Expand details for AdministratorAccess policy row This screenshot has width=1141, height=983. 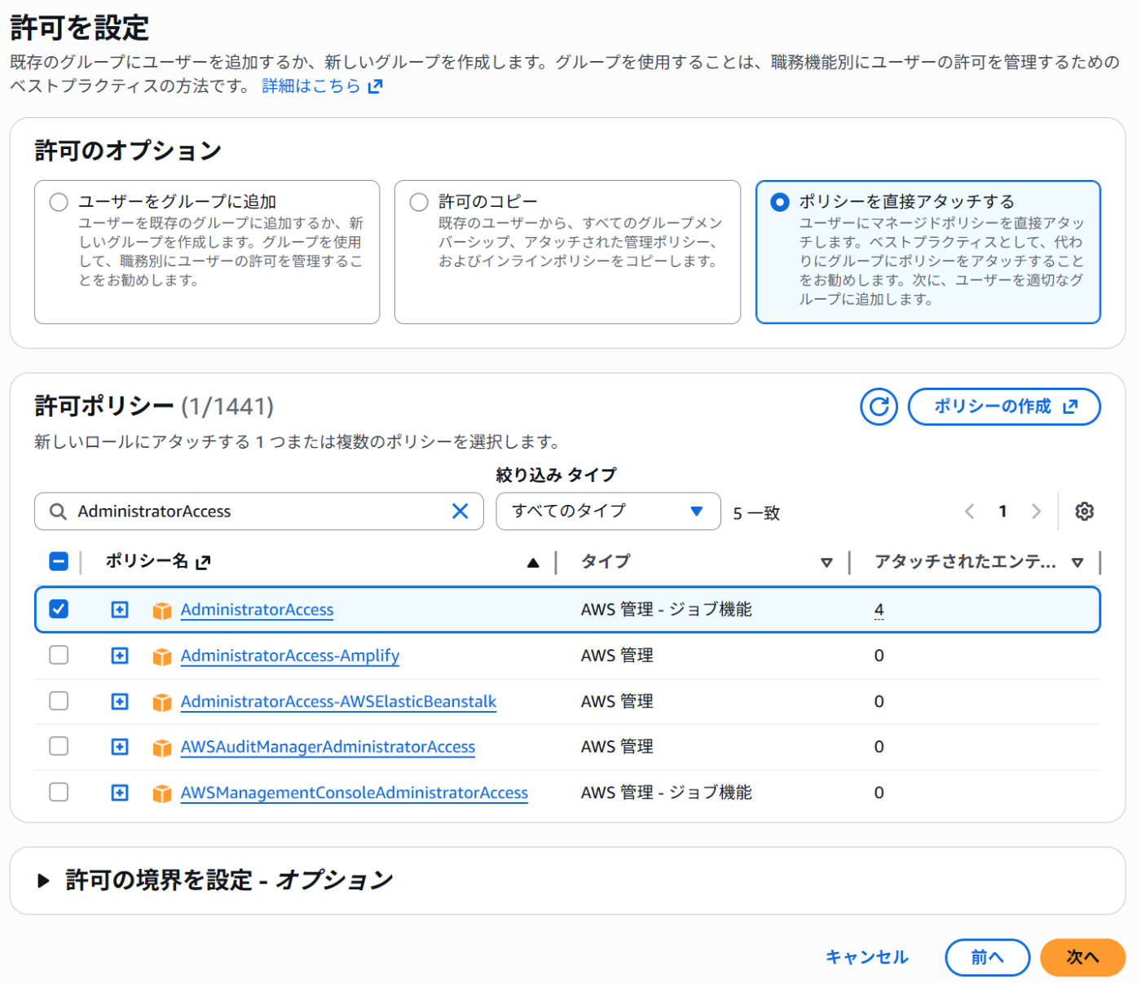pos(119,609)
